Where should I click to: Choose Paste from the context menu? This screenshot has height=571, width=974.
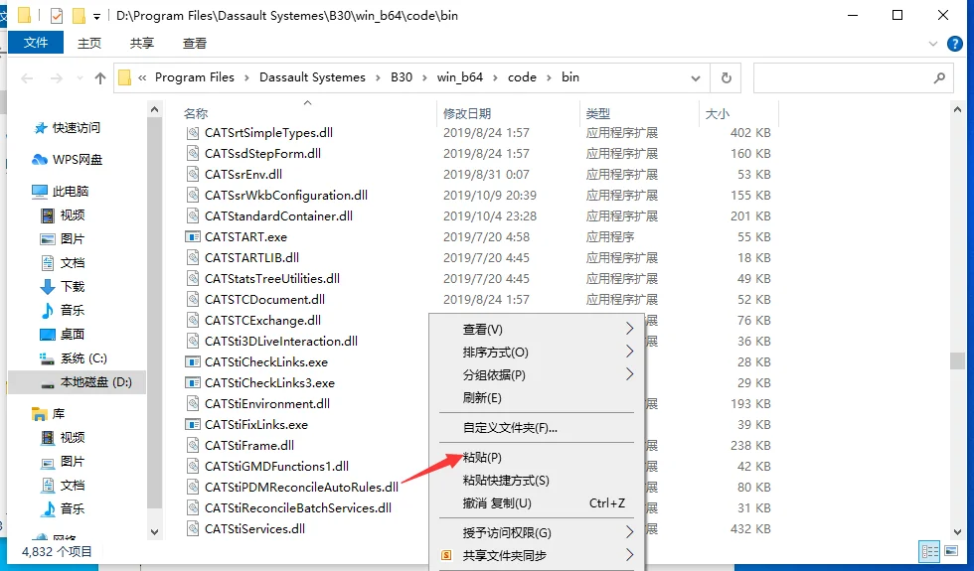pos(482,458)
